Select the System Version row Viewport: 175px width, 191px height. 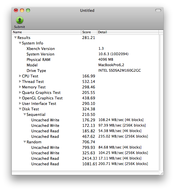click(x=85, y=54)
